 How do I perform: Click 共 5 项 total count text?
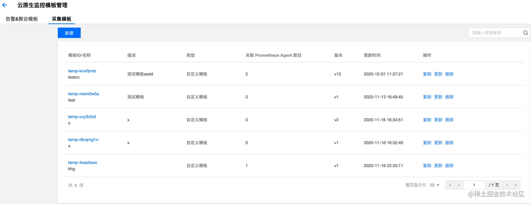click(76, 185)
